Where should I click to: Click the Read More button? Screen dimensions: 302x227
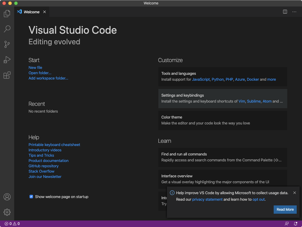[x=285, y=209]
